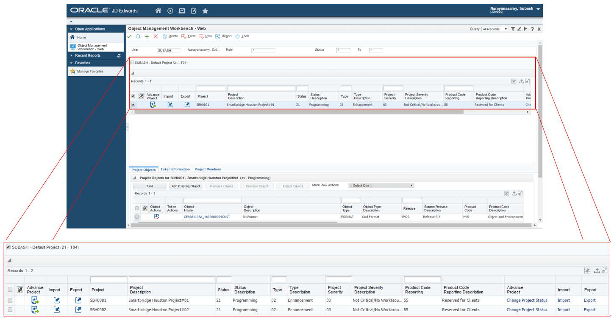Click the green Add plus icon

[147, 37]
